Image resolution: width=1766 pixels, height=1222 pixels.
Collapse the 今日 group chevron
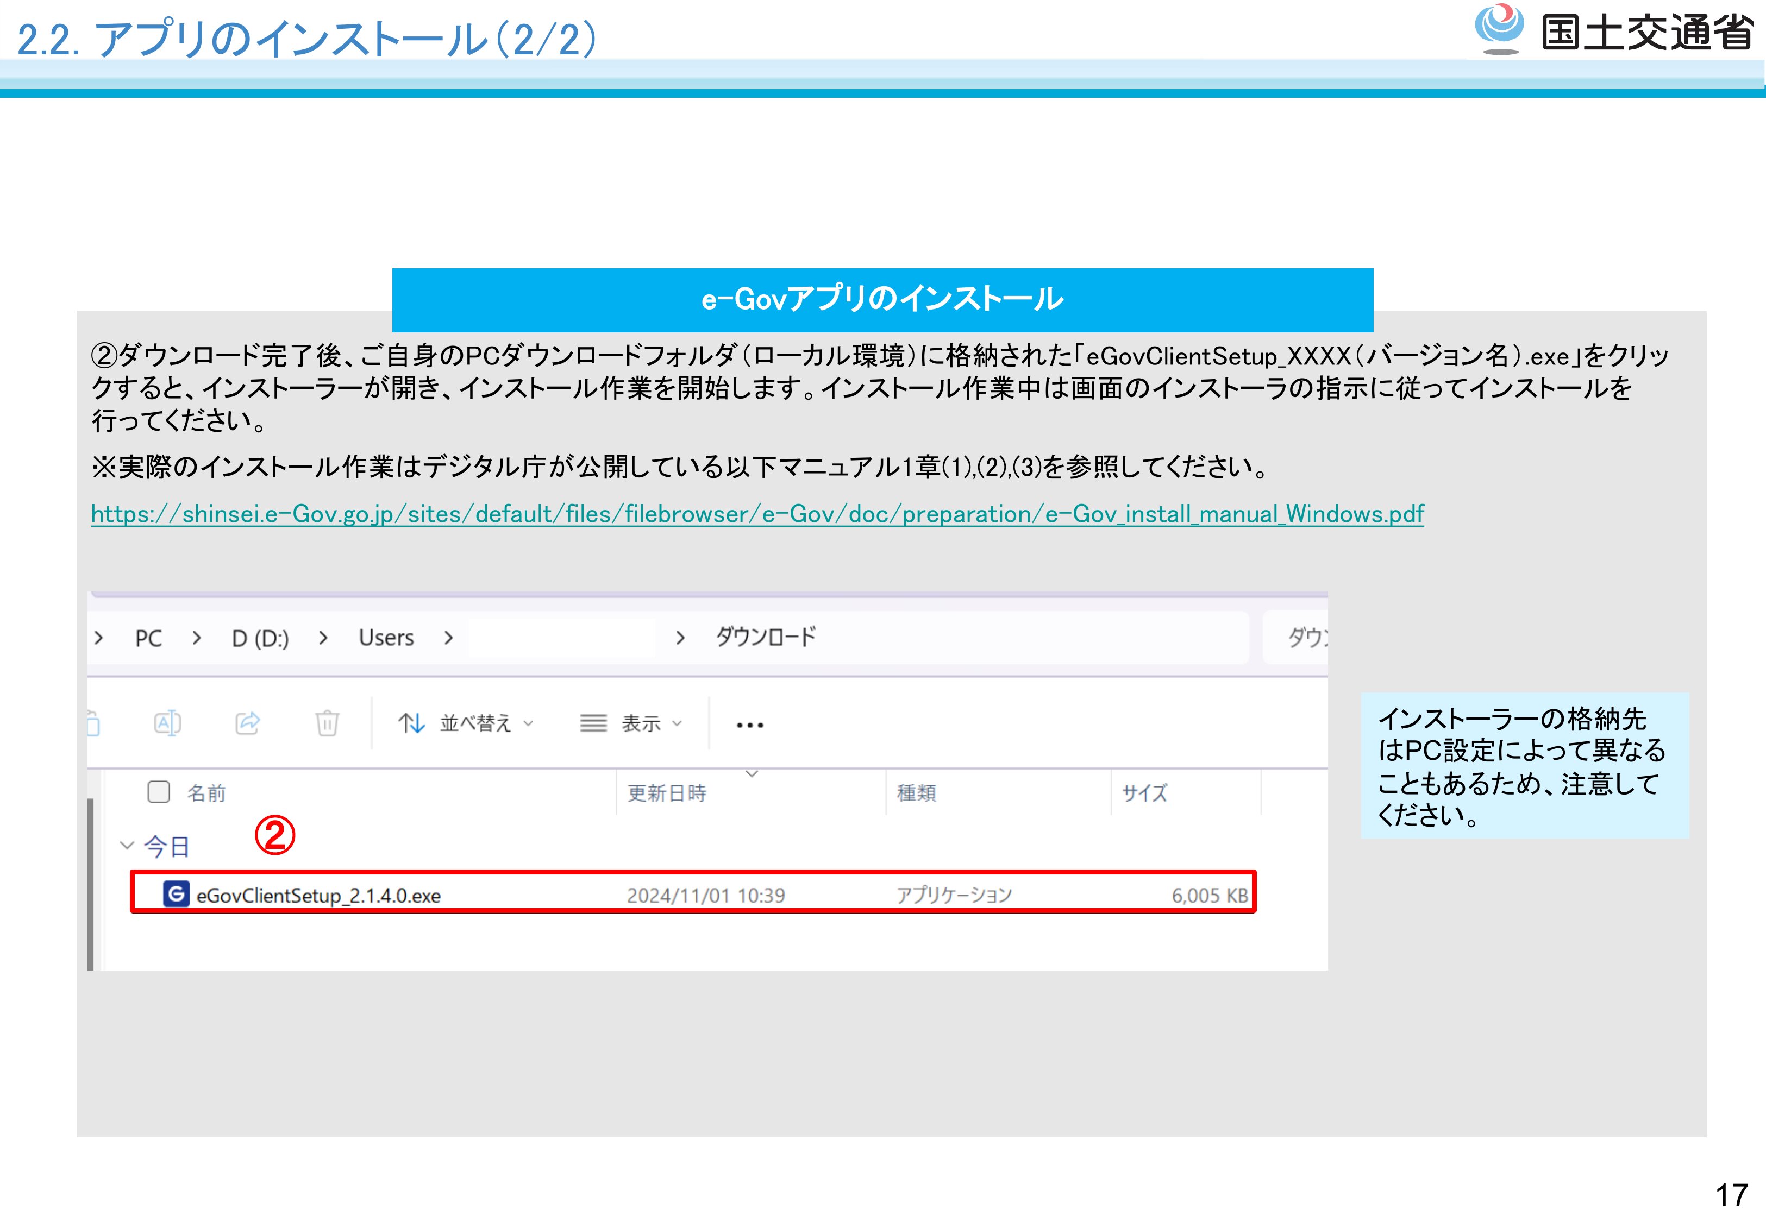[127, 845]
